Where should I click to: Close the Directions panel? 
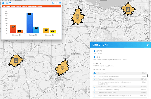pos(148,45)
